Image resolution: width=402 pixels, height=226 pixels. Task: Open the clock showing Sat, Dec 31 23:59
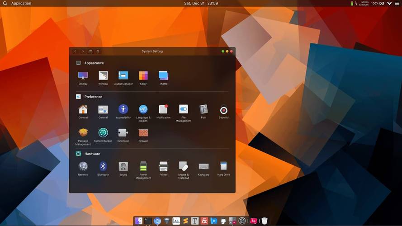coord(201,3)
